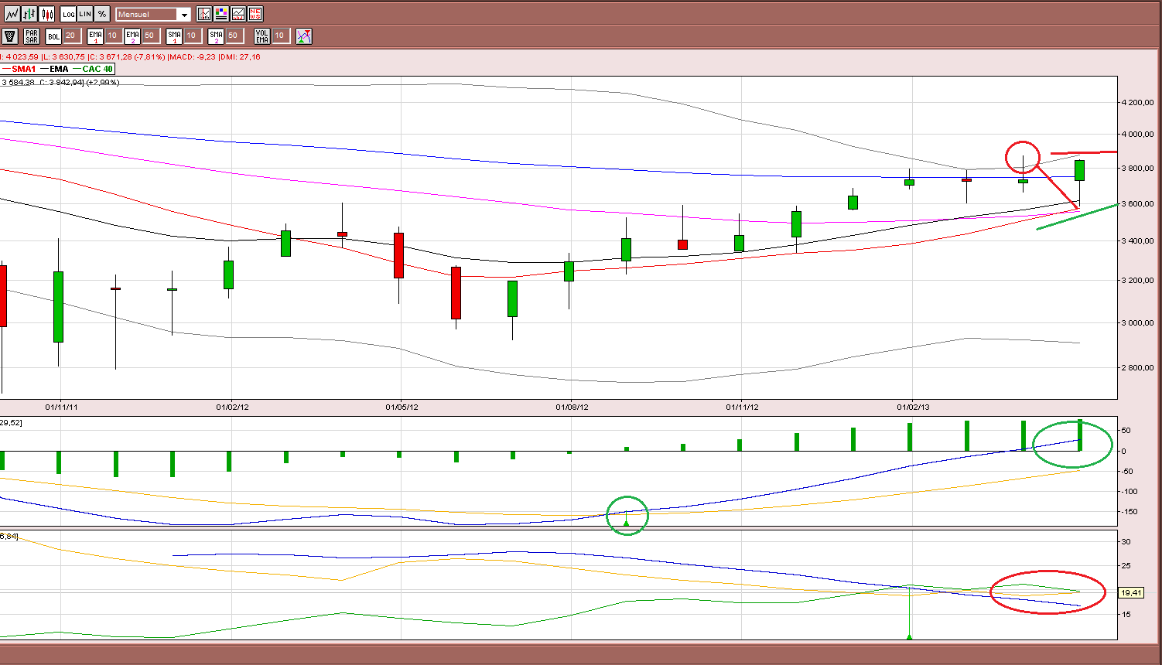Toggle the EMA 1 indicator button
Screen dimensions: 1162x665
pos(95,36)
